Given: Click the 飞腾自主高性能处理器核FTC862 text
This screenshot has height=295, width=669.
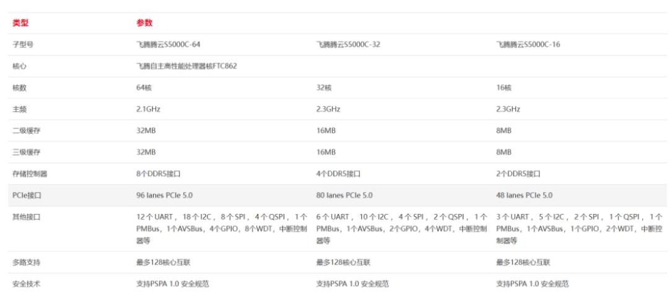Looking at the screenshot, I should coord(186,66).
